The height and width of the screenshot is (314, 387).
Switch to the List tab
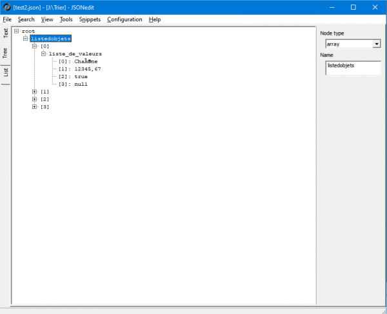click(6, 72)
